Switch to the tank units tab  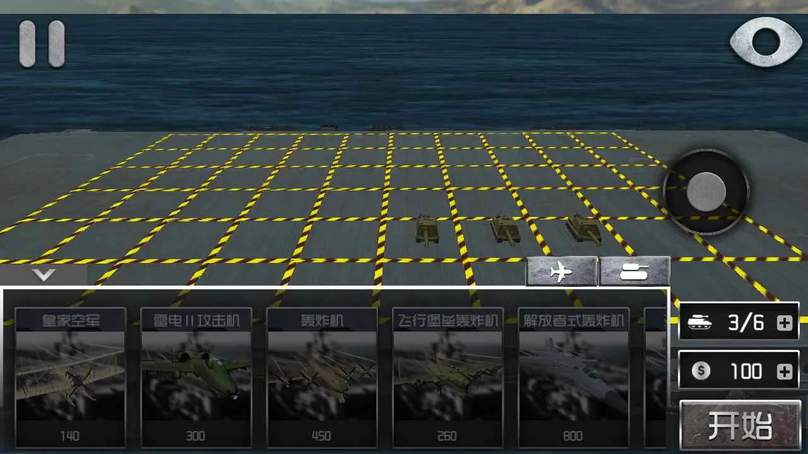[634, 272]
